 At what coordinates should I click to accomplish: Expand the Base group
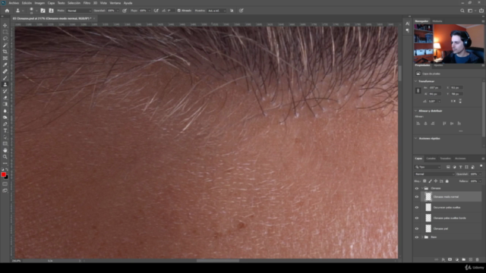pyautogui.click(x=422, y=237)
